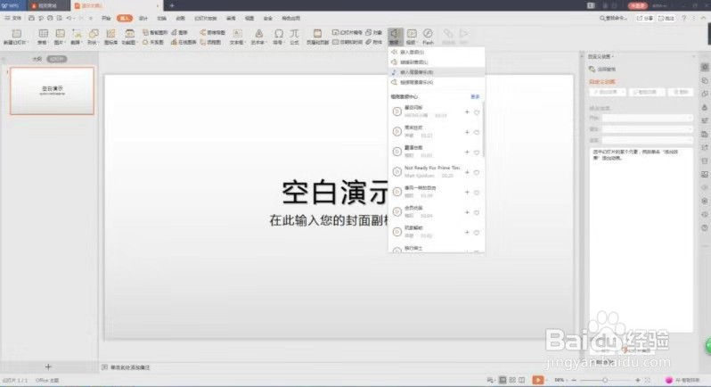Switch to Slide Sorter view in status bar
The image size is (711, 387).
pos(512,380)
